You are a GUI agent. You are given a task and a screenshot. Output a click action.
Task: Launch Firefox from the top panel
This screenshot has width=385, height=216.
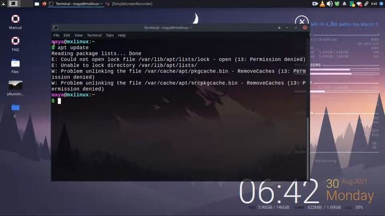(44, 4)
